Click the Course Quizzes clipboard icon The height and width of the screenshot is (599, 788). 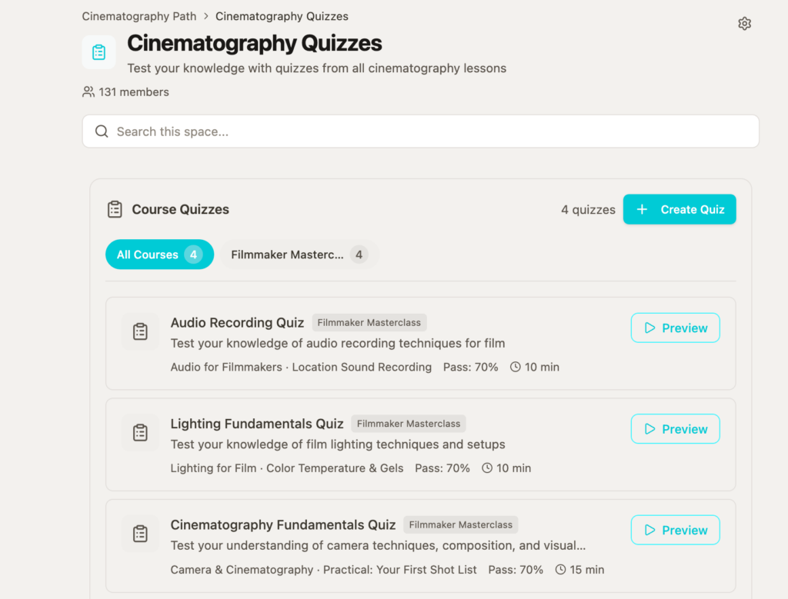115,209
